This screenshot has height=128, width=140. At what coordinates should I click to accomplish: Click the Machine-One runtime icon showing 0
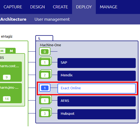coord(45,51)
